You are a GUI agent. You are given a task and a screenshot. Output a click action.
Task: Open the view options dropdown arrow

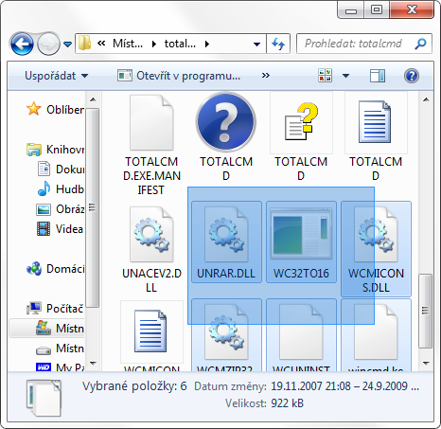coord(346,76)
